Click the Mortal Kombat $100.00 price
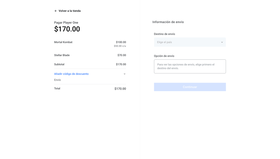 (x=121, y=42)
